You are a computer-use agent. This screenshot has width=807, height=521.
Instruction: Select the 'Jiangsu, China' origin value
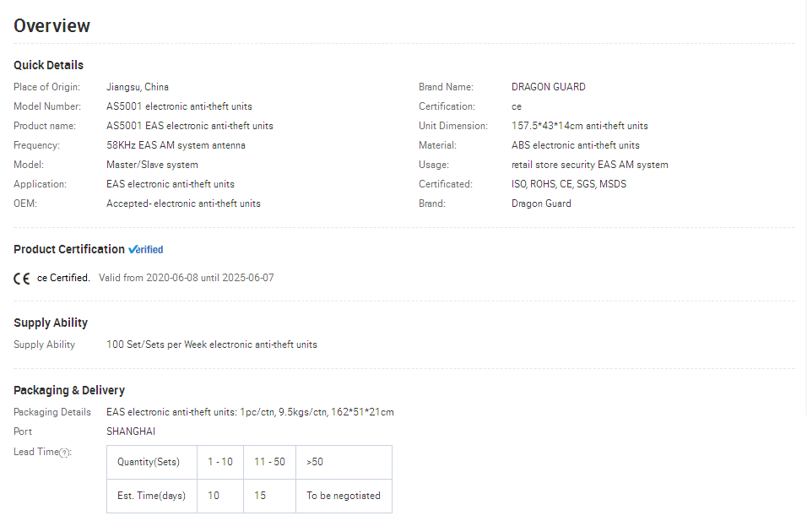coord(138,87)
